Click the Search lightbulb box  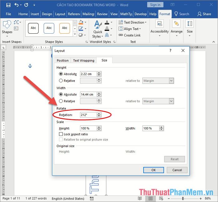pyautogui.click(x=182, y=14)
